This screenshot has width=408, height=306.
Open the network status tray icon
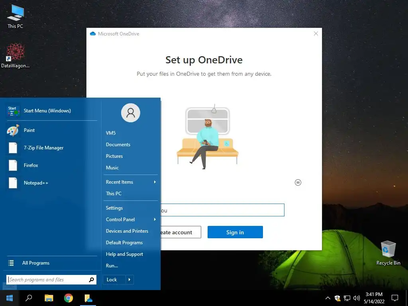tap(347, 298)
